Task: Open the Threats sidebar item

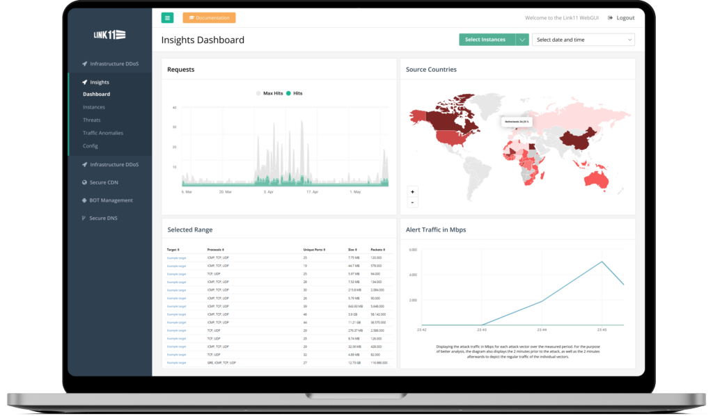Action: click(x=91, y=120)
